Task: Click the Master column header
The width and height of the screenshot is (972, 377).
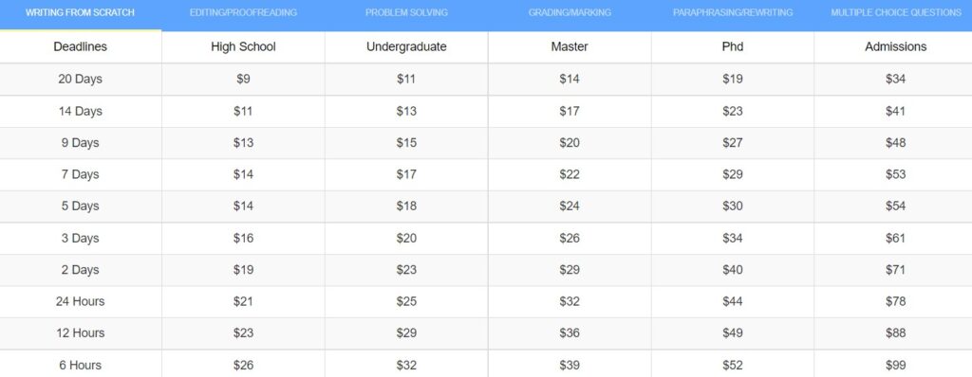Action: 570,47
